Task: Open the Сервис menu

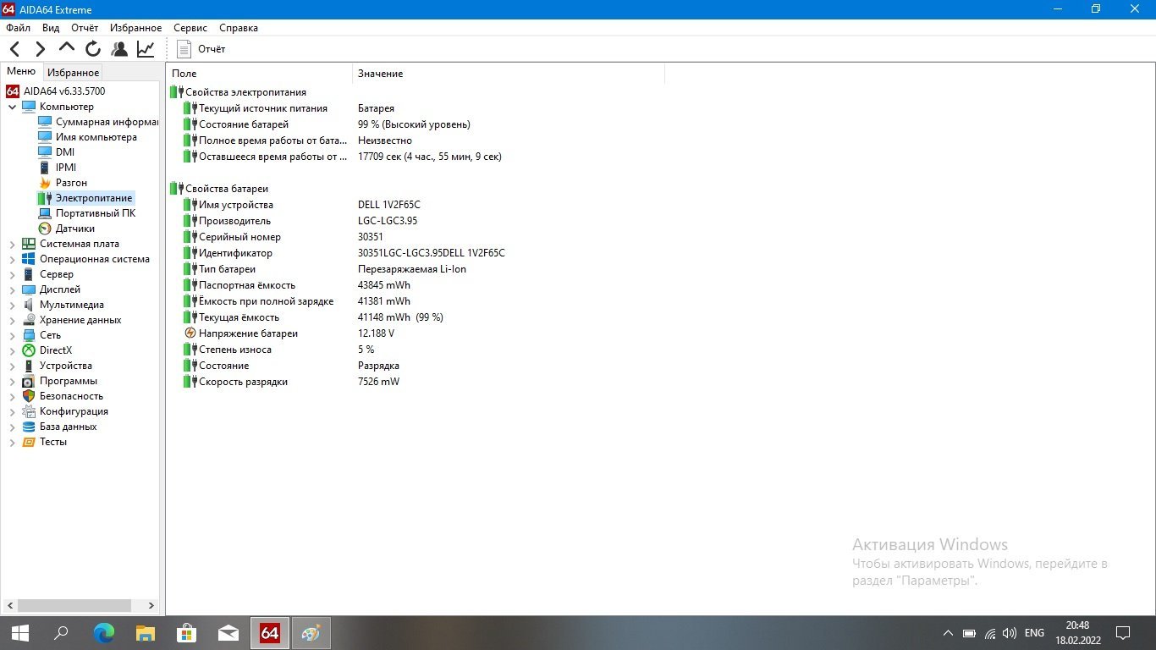Action: (x=190, y=28)
